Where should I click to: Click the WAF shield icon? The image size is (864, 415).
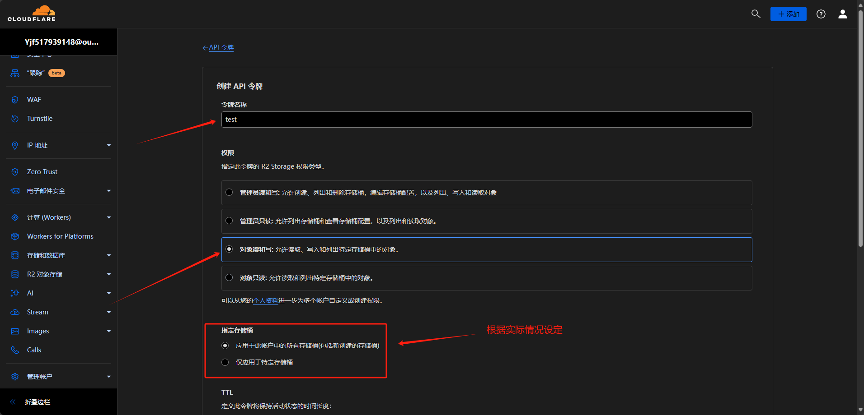click(15, 100)
